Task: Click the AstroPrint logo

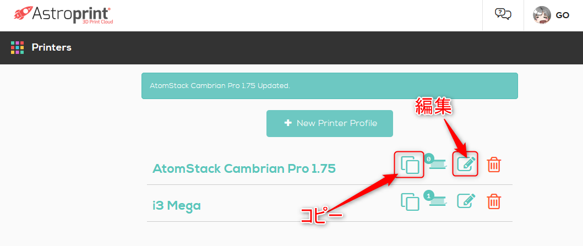Action: pos(63,15)
